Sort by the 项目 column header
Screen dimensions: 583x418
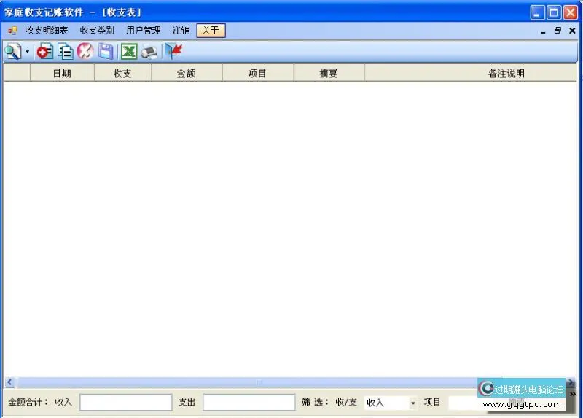pos(258,73)
